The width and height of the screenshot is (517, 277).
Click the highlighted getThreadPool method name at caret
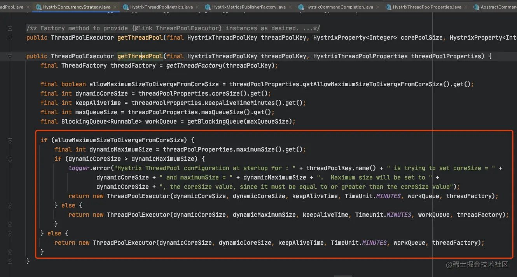coord(140,56)
